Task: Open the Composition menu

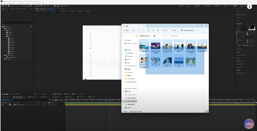Action: coord(11,3)
